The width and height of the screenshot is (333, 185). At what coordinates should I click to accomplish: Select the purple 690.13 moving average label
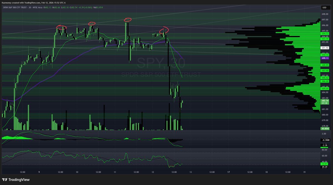pyautogui.click(x=325, y=58)
